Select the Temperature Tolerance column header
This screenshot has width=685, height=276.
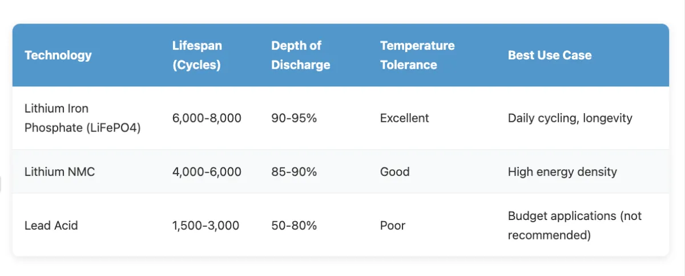[417, 55]
